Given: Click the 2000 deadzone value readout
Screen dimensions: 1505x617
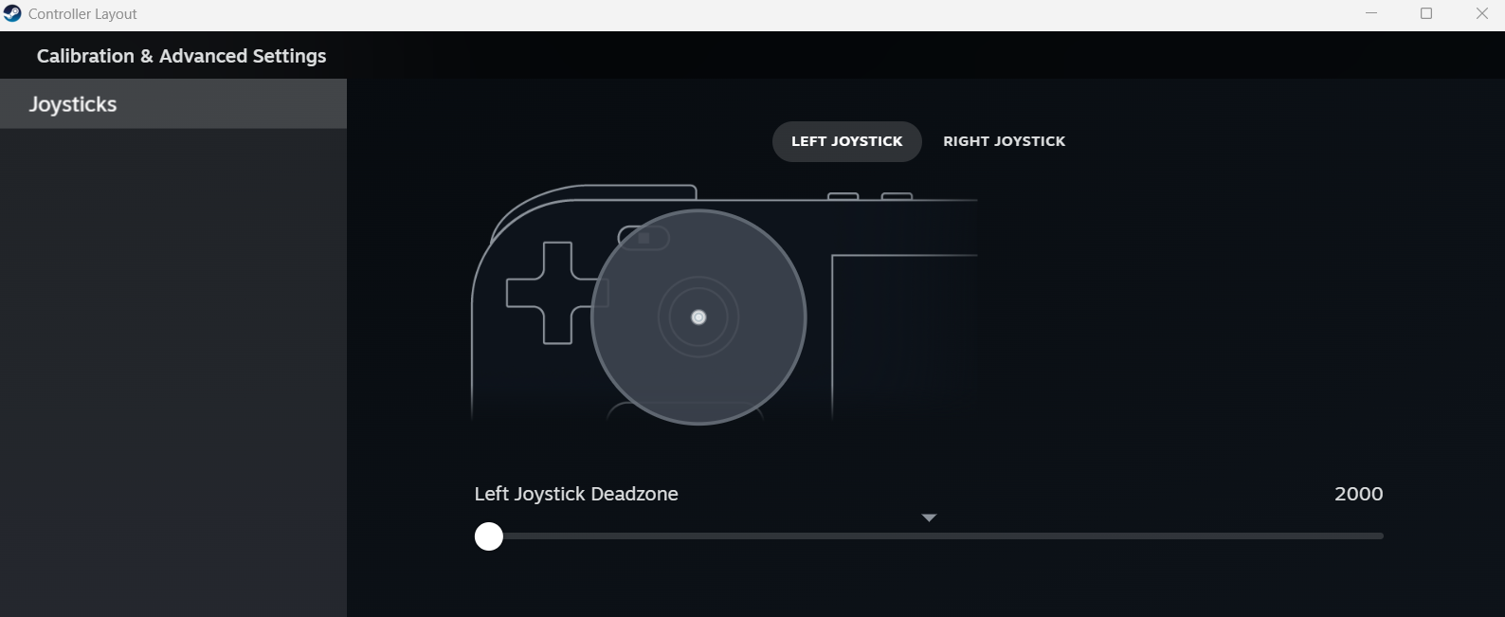Looking at the screenshot, I should click(1358, 494).
